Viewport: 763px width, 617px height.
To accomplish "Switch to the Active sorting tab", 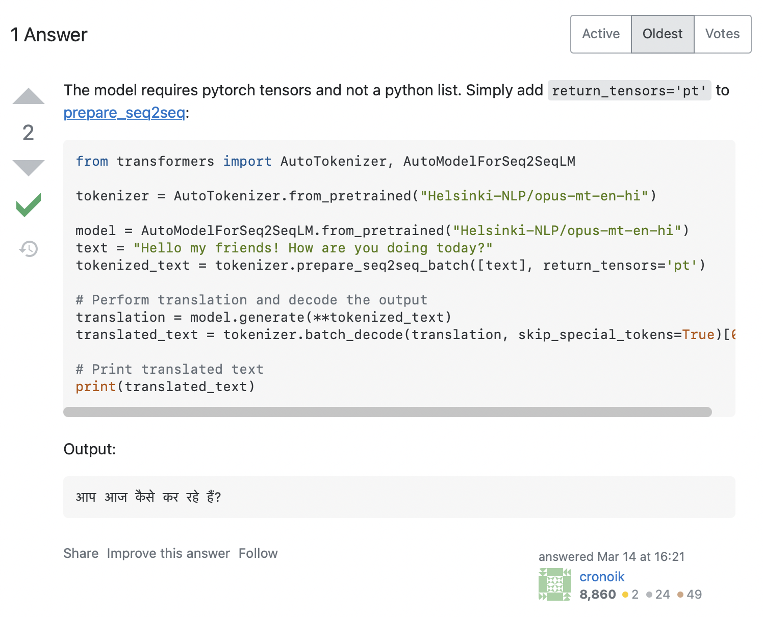I will point(600,34).
